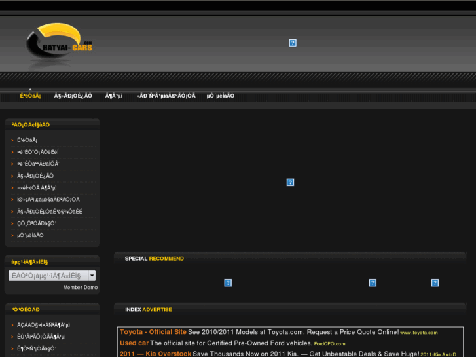Click the placeholder image icon in main banner
Image resolution: width=476 pixels, height=357 pixels.
(x=290, y=182)
